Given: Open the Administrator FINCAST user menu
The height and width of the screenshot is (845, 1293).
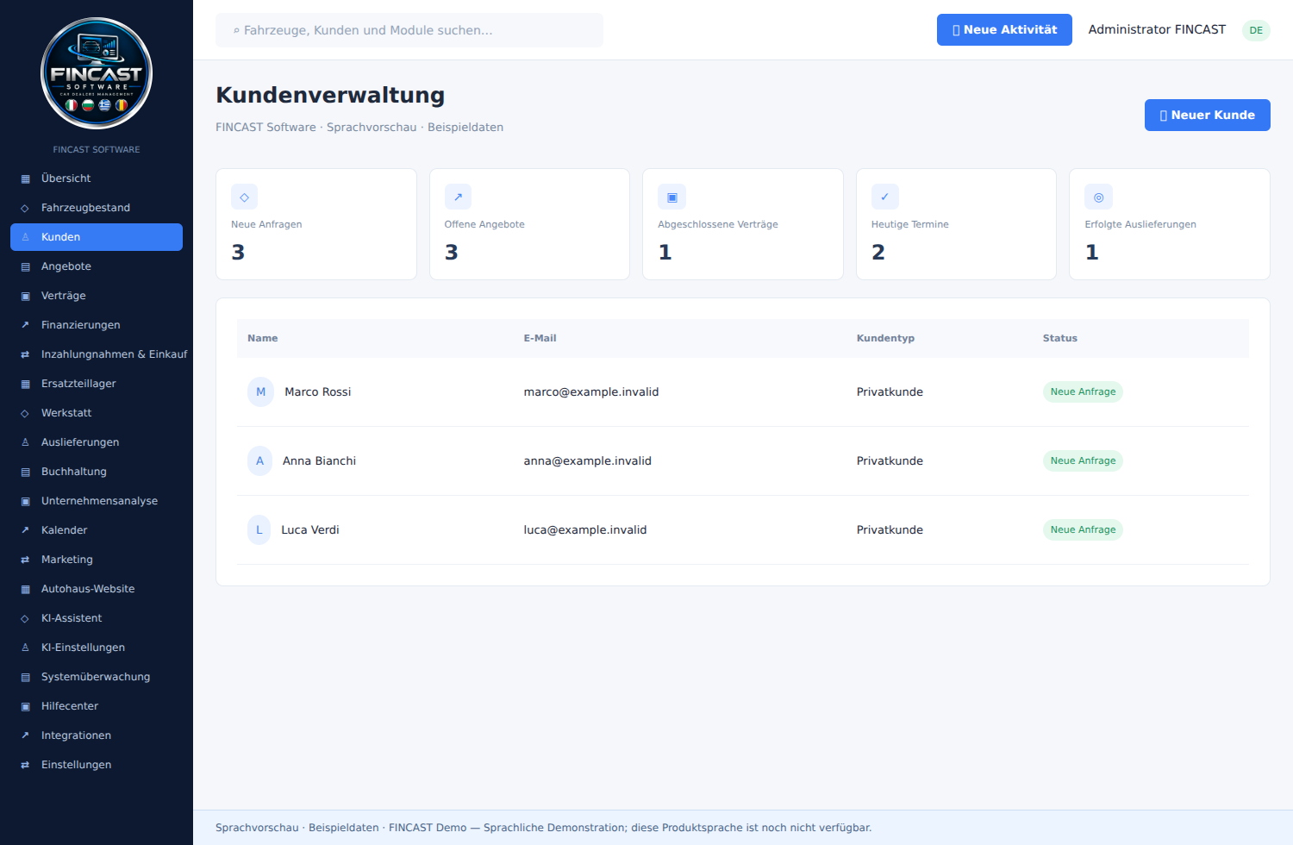Looking at the screenshot, I should (x=1157, y=29).
